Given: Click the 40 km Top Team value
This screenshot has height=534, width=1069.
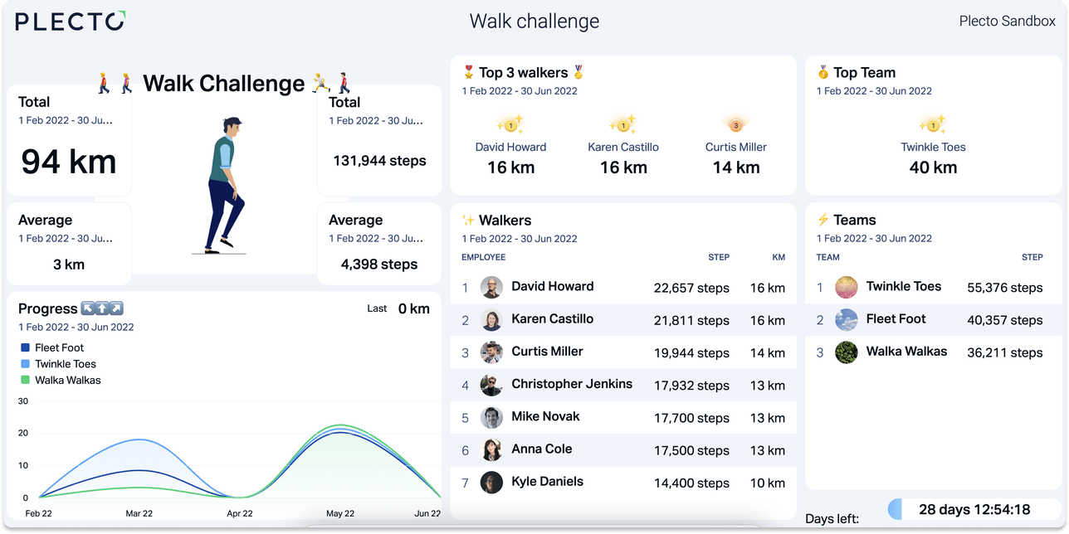Looking at the screenshot, I should coord(933,167).
